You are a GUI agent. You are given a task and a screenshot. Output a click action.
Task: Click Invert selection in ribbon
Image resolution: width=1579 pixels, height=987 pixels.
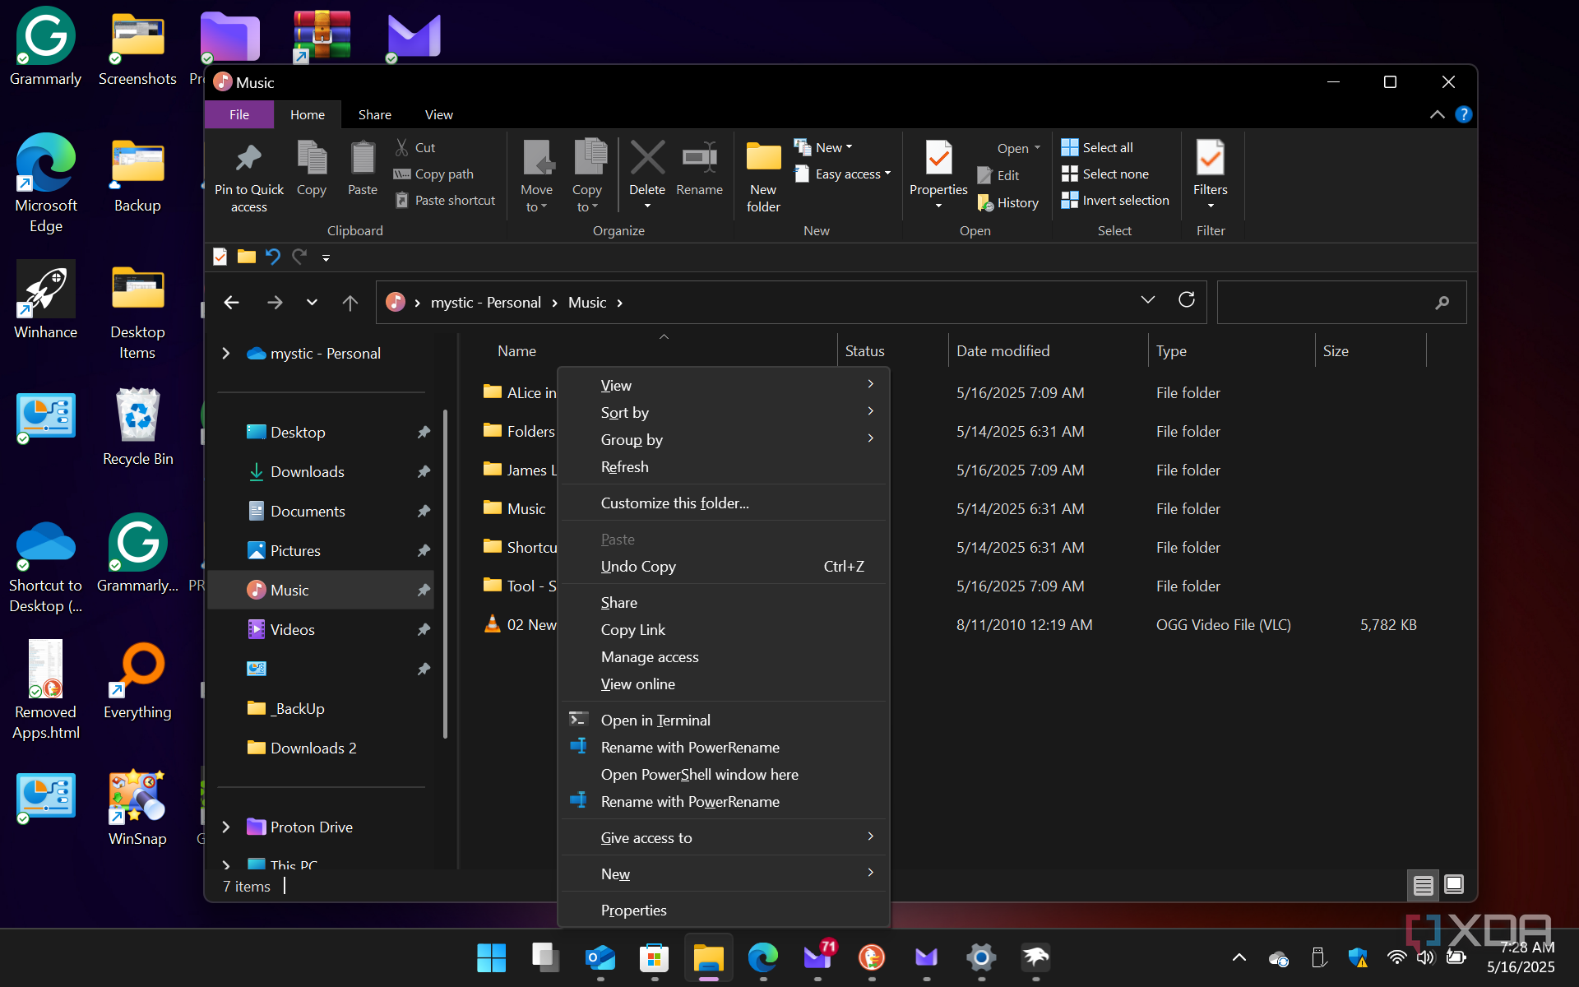[1115, 200]
